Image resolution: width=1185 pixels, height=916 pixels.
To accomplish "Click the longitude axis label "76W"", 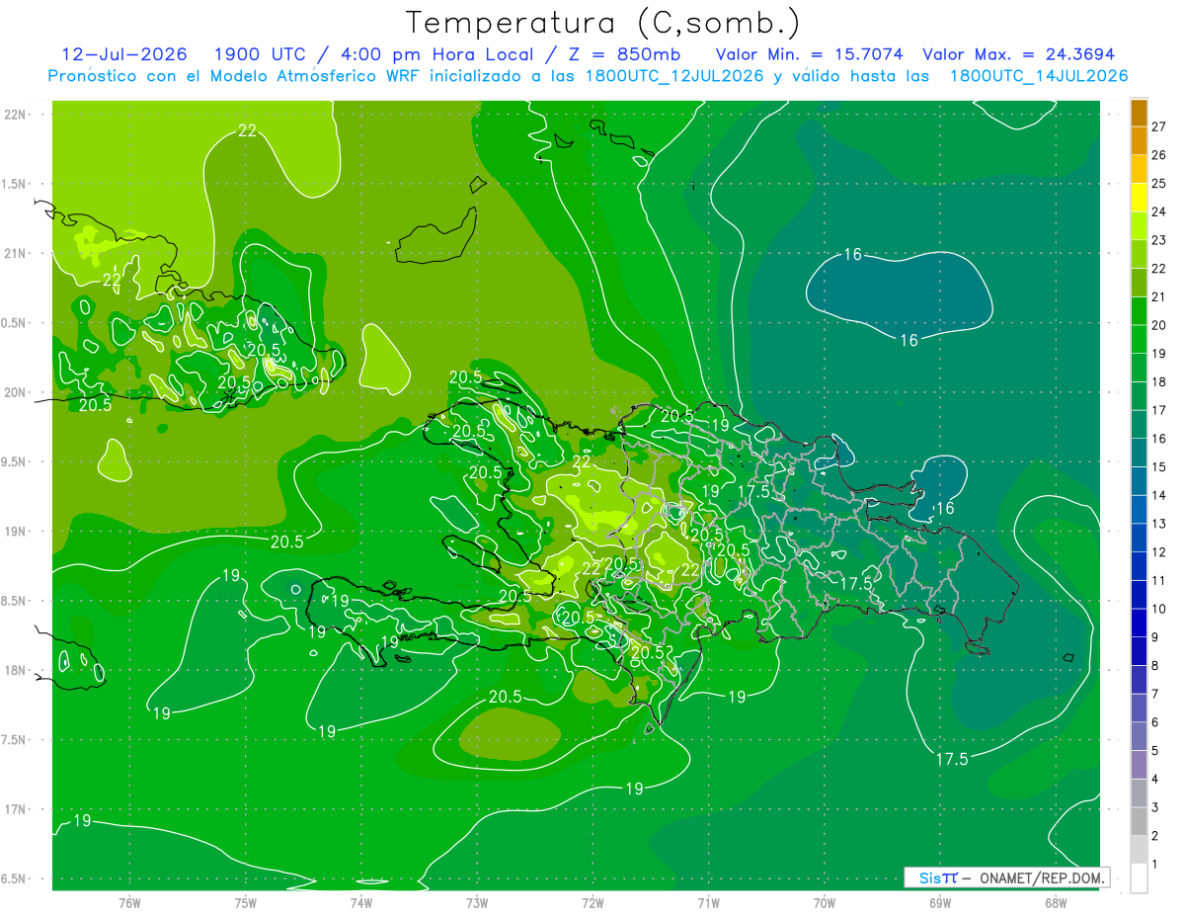I will pos(129,902).
